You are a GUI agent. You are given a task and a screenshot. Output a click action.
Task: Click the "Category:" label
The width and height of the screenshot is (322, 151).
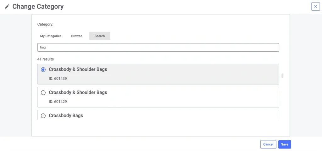pyautogui.click(x=45, y=24)
